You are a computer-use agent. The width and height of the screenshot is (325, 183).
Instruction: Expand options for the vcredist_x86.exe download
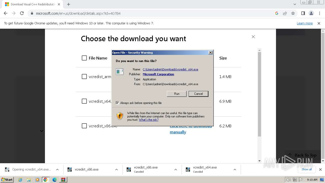click(117, 170)
